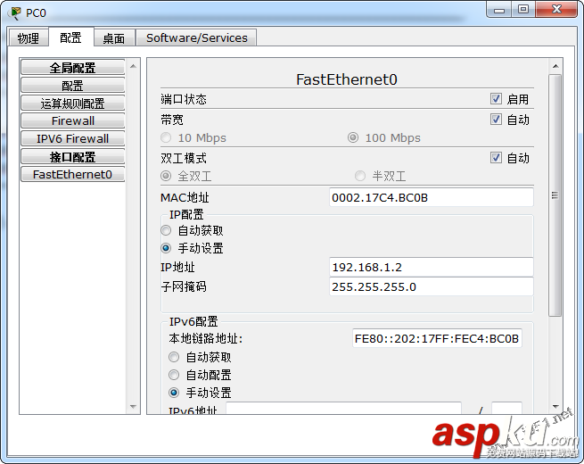Select the 全双工 radio option

click(x=166, y=176)
